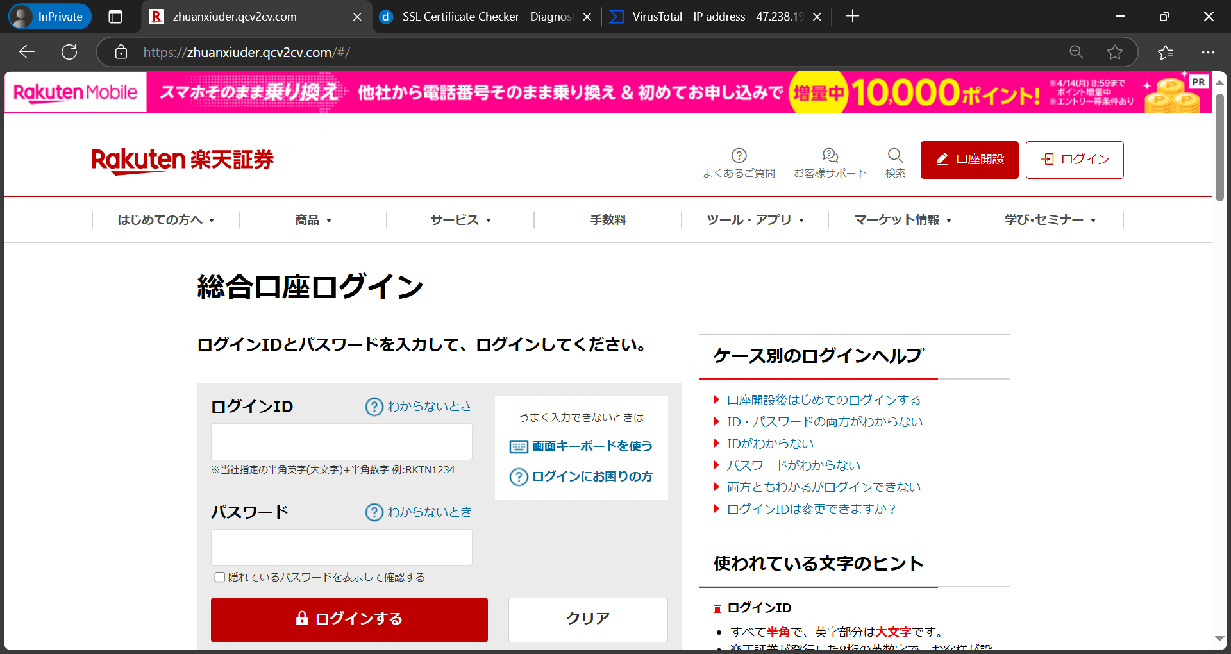
Task: Click the Rakuten Mobile banner logo
Action: coord(76,92)
